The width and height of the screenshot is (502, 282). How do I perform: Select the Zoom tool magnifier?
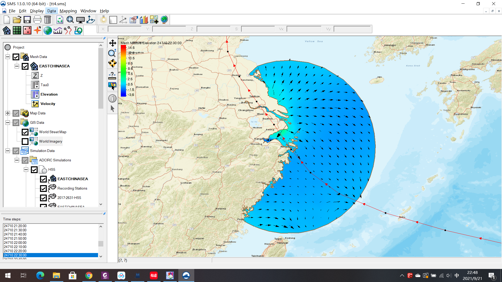[112, 53]
